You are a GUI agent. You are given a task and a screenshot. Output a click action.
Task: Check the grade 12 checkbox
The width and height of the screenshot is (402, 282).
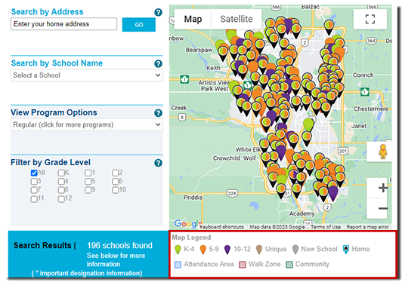61,199
